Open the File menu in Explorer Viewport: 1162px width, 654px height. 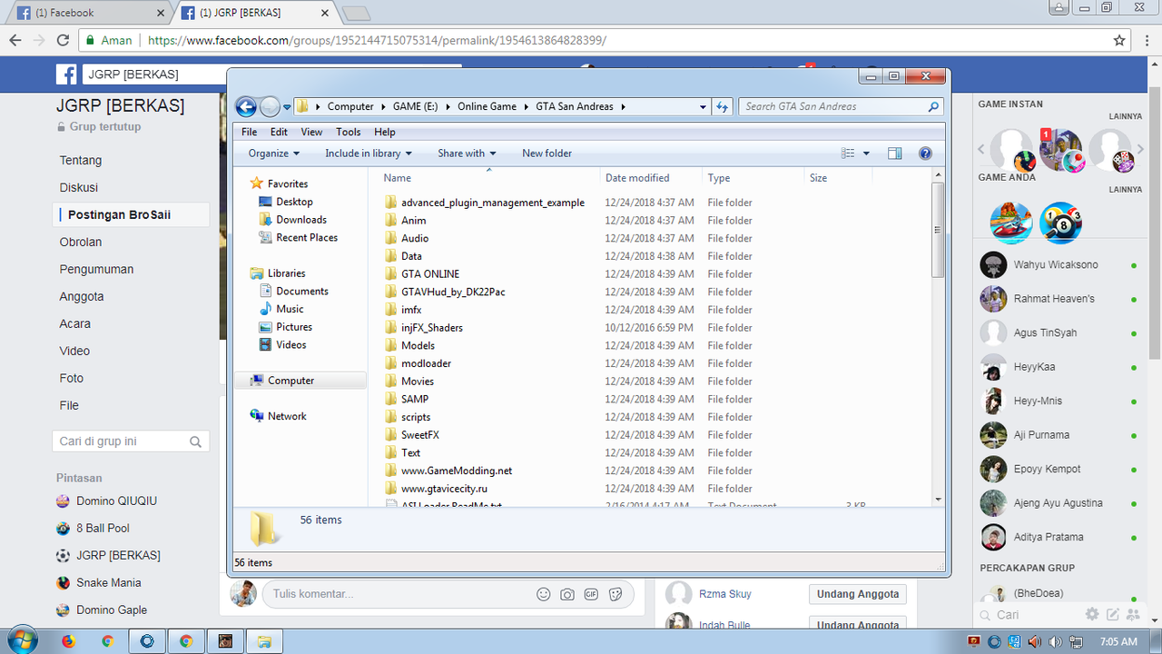click(x=250, y=132)
